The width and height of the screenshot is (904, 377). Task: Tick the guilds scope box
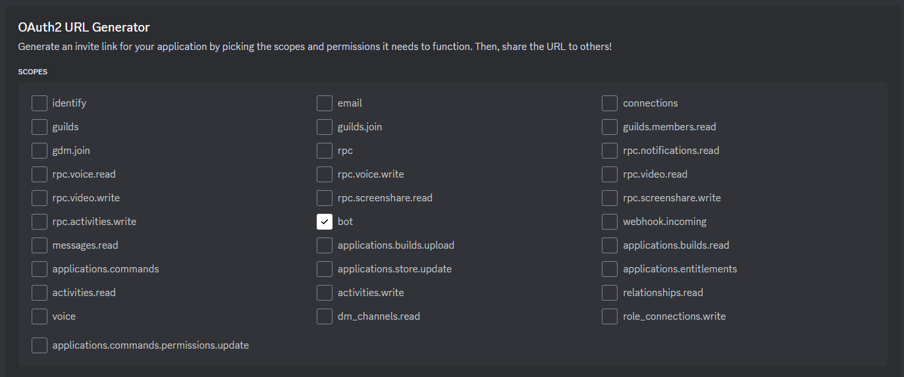coord(40,127)
